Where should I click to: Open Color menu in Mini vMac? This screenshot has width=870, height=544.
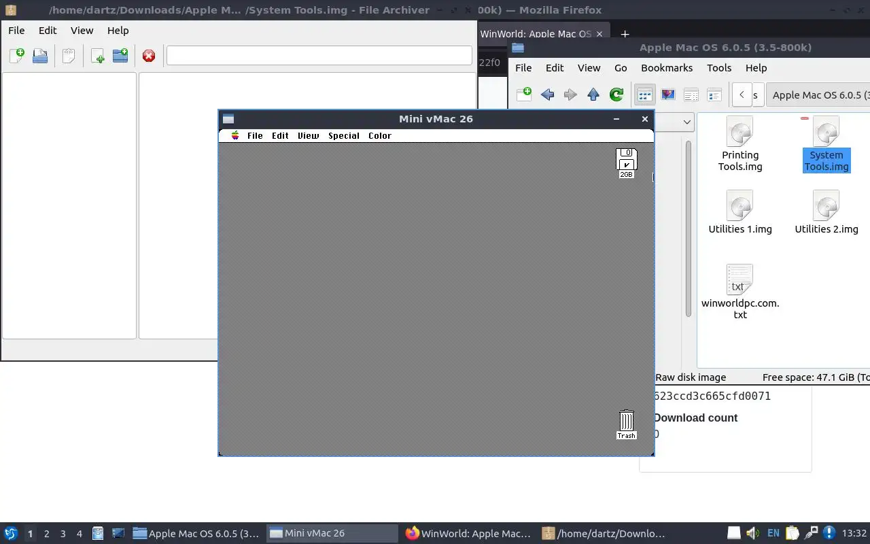(380, 135)
